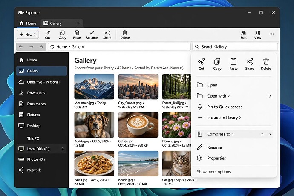The width and height of the screenshot is (294, 196).
Task: Click the Back arrow navigation button
Action: [21, 47]
